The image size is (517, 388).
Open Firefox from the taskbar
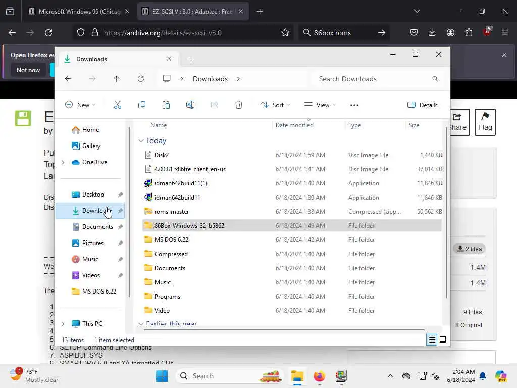319,376
